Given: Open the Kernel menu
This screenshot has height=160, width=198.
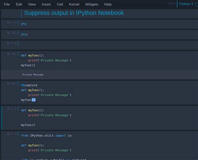Looking at the screenshot, I should (x=74, y=5).
